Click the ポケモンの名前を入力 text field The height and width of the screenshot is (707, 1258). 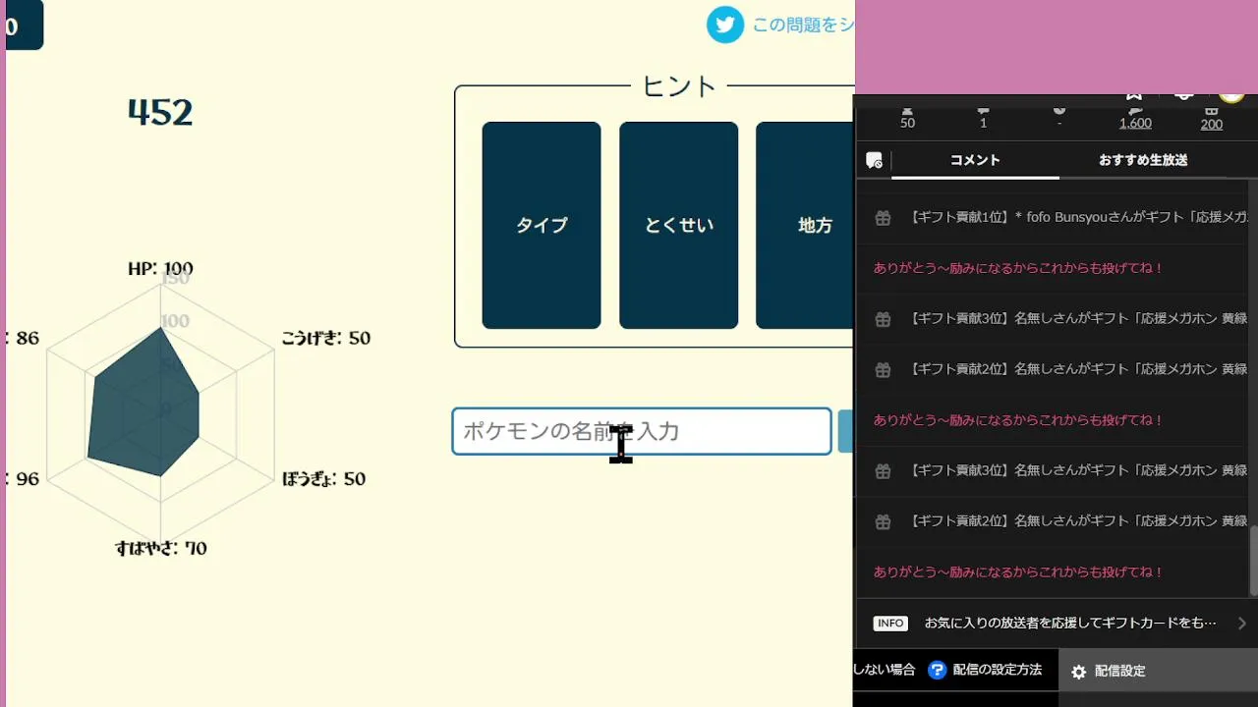[642, 431]
